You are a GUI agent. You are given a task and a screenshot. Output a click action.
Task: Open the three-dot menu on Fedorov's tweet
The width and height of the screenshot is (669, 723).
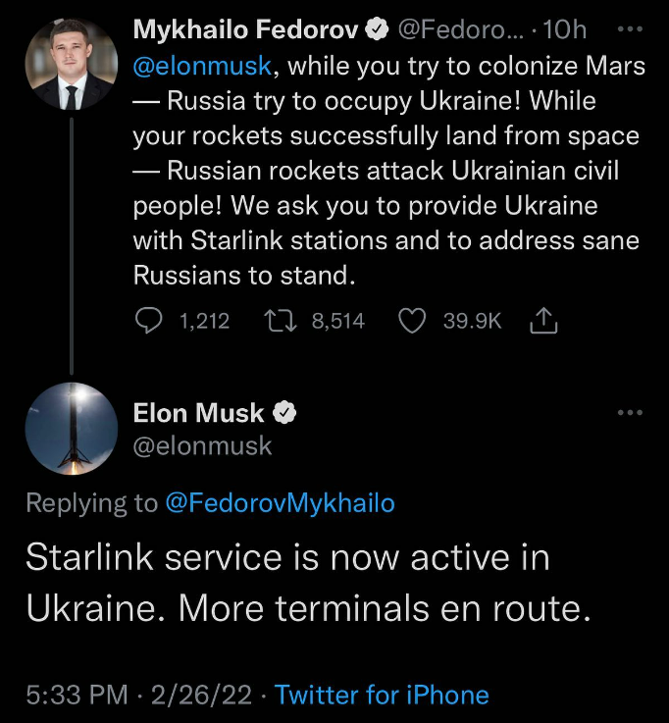pos(629,28)
